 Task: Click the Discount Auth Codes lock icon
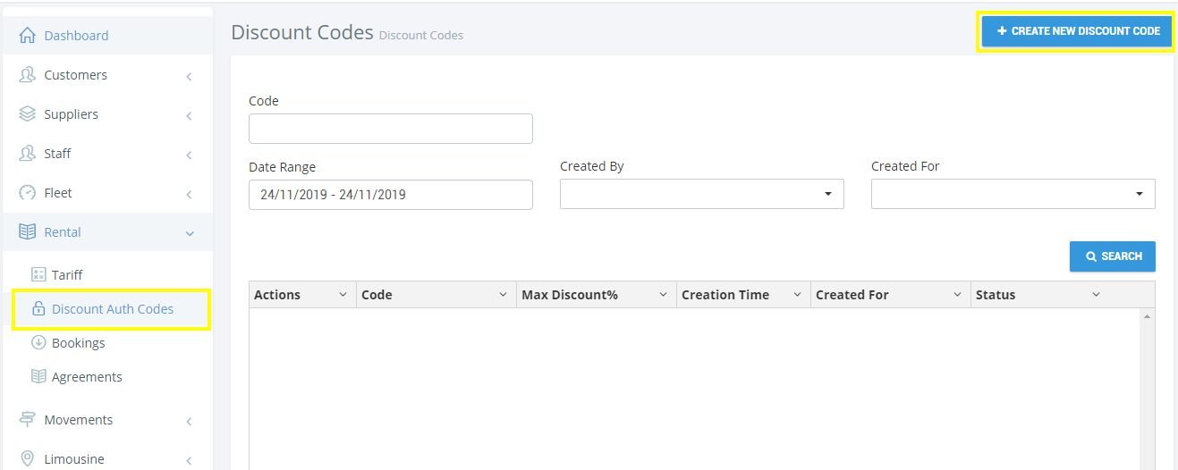tap(38, 309)
